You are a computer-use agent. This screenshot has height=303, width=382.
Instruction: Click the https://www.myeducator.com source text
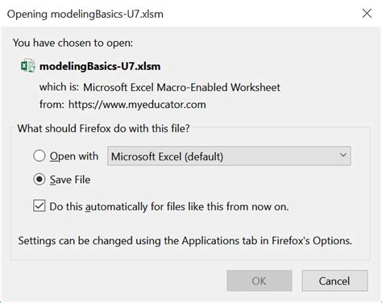click(137, 105)
